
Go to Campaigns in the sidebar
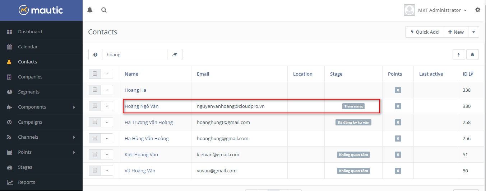coord(30,122)
